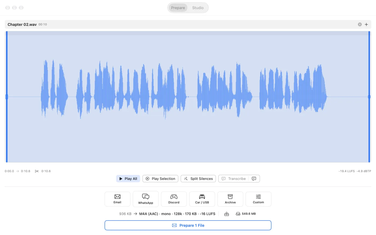This screenshot has width=376, height=235.
Task: Run Split Silences on the audio
Action: pyautogui.click(x=198, y=179)
